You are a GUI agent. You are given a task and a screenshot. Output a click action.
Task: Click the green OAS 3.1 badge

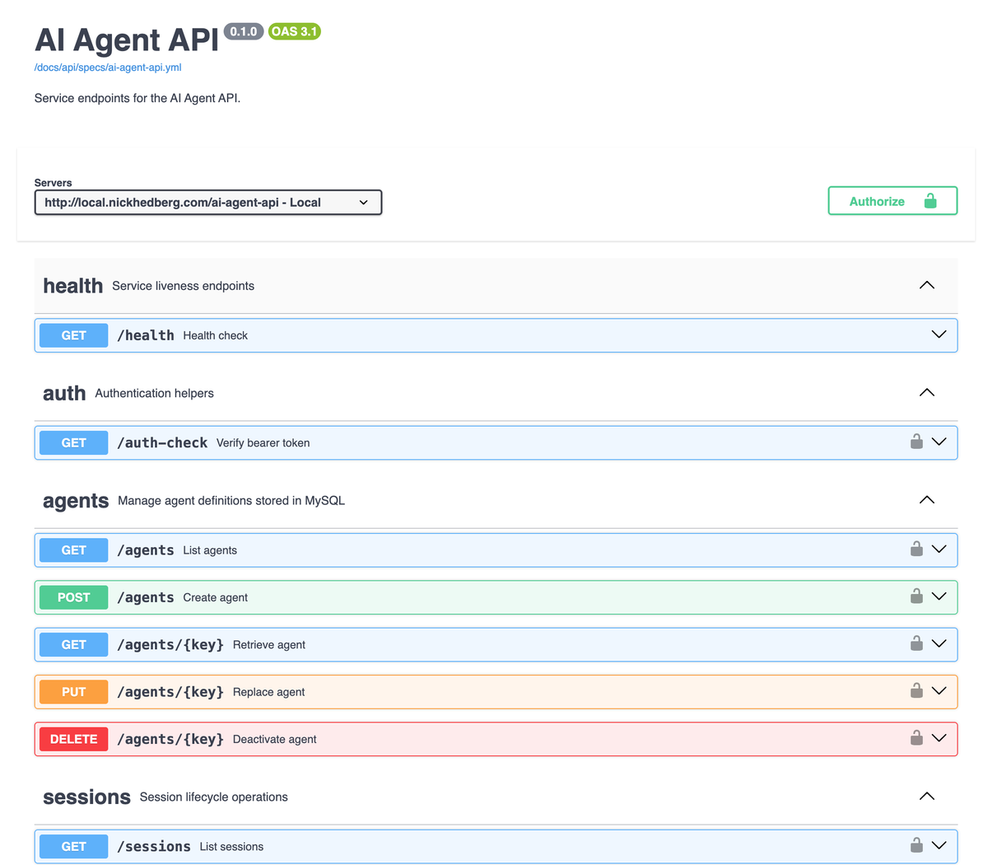tap(294, 30)
